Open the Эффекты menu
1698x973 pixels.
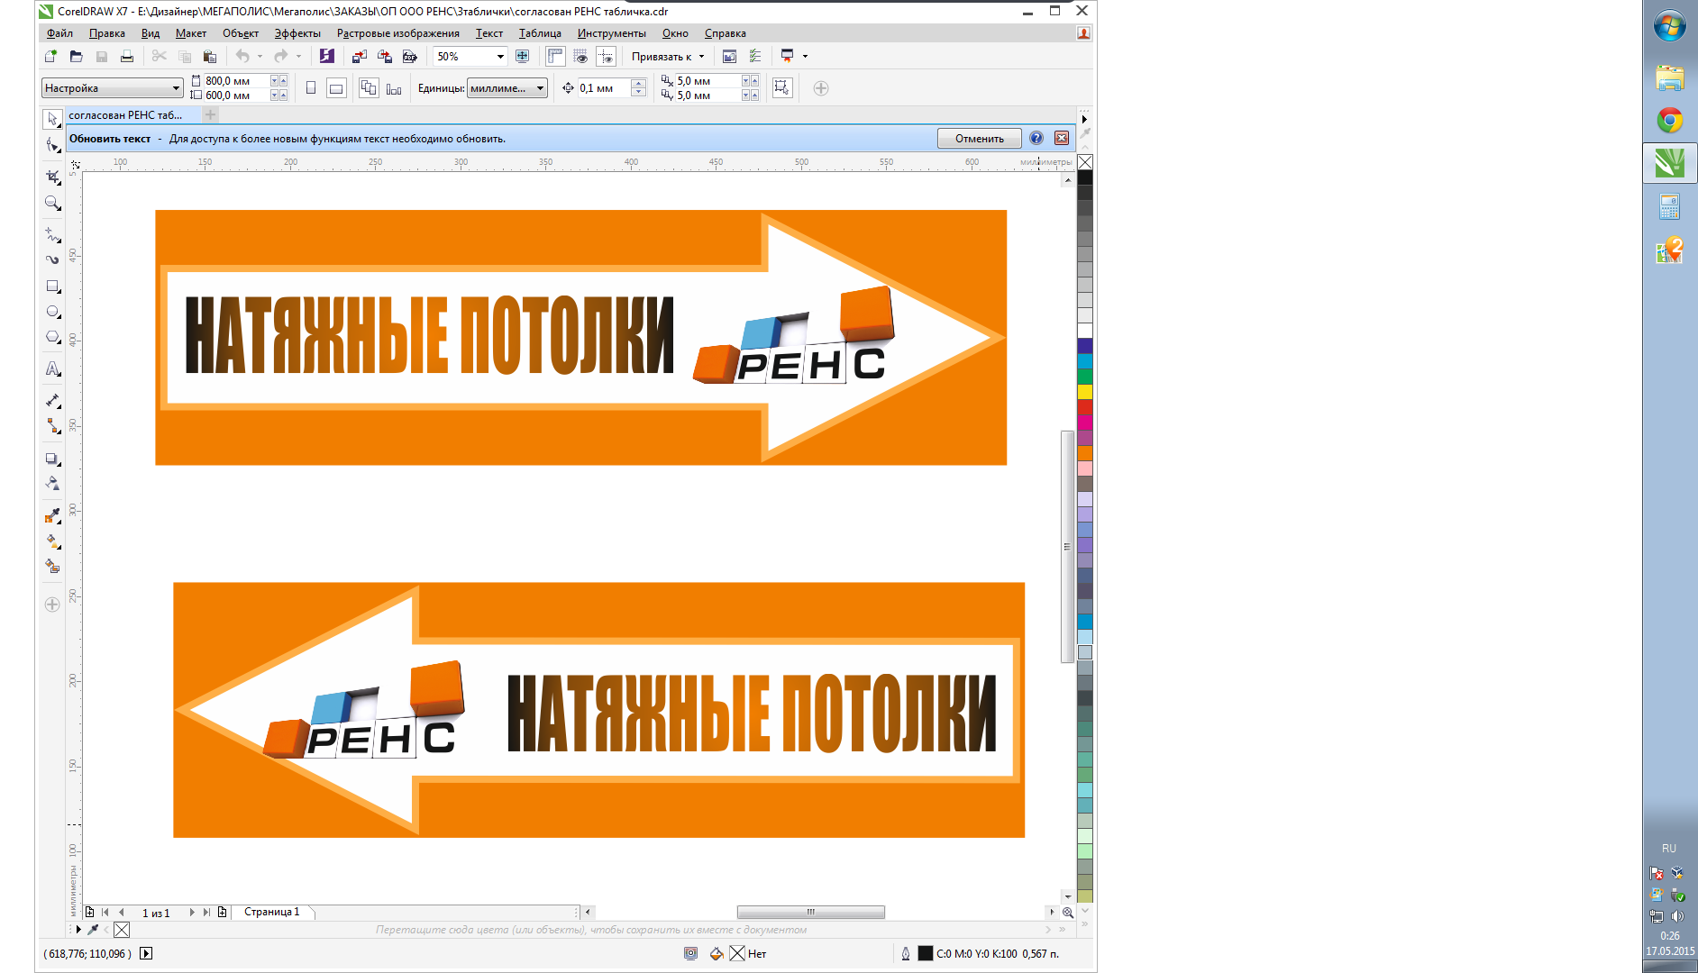[297, 33]
